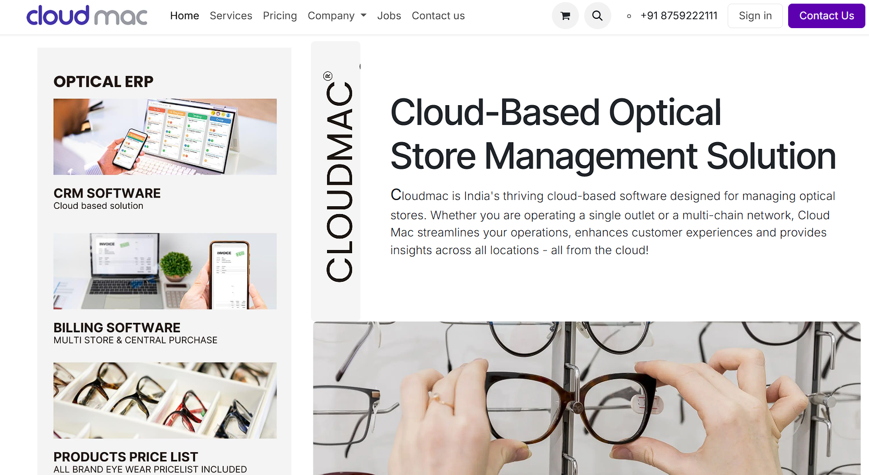Click the purple Contact Us button
The width and height of the screenshot is (869, 475).
pos(826,16)
